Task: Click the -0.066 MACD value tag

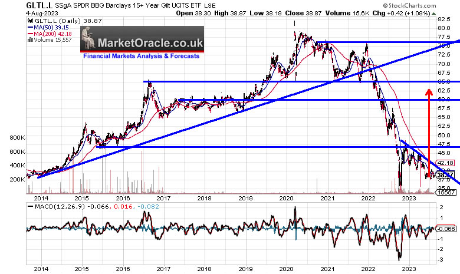Action: [x=446, y=229]
